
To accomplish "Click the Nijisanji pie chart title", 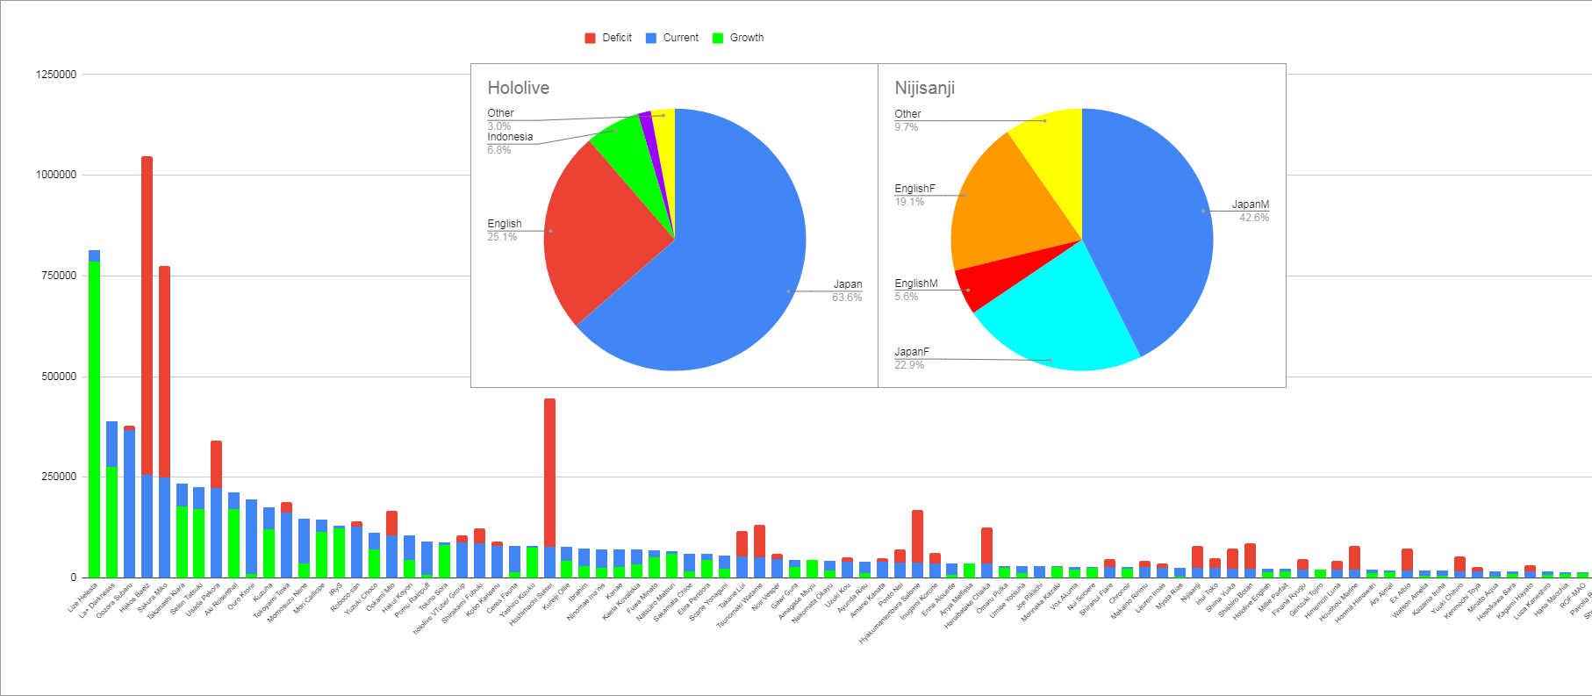I will [x=925, y=88].
